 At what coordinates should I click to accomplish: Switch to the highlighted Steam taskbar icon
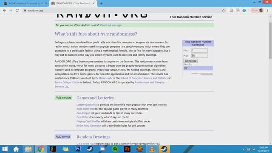tap(164, 149)
